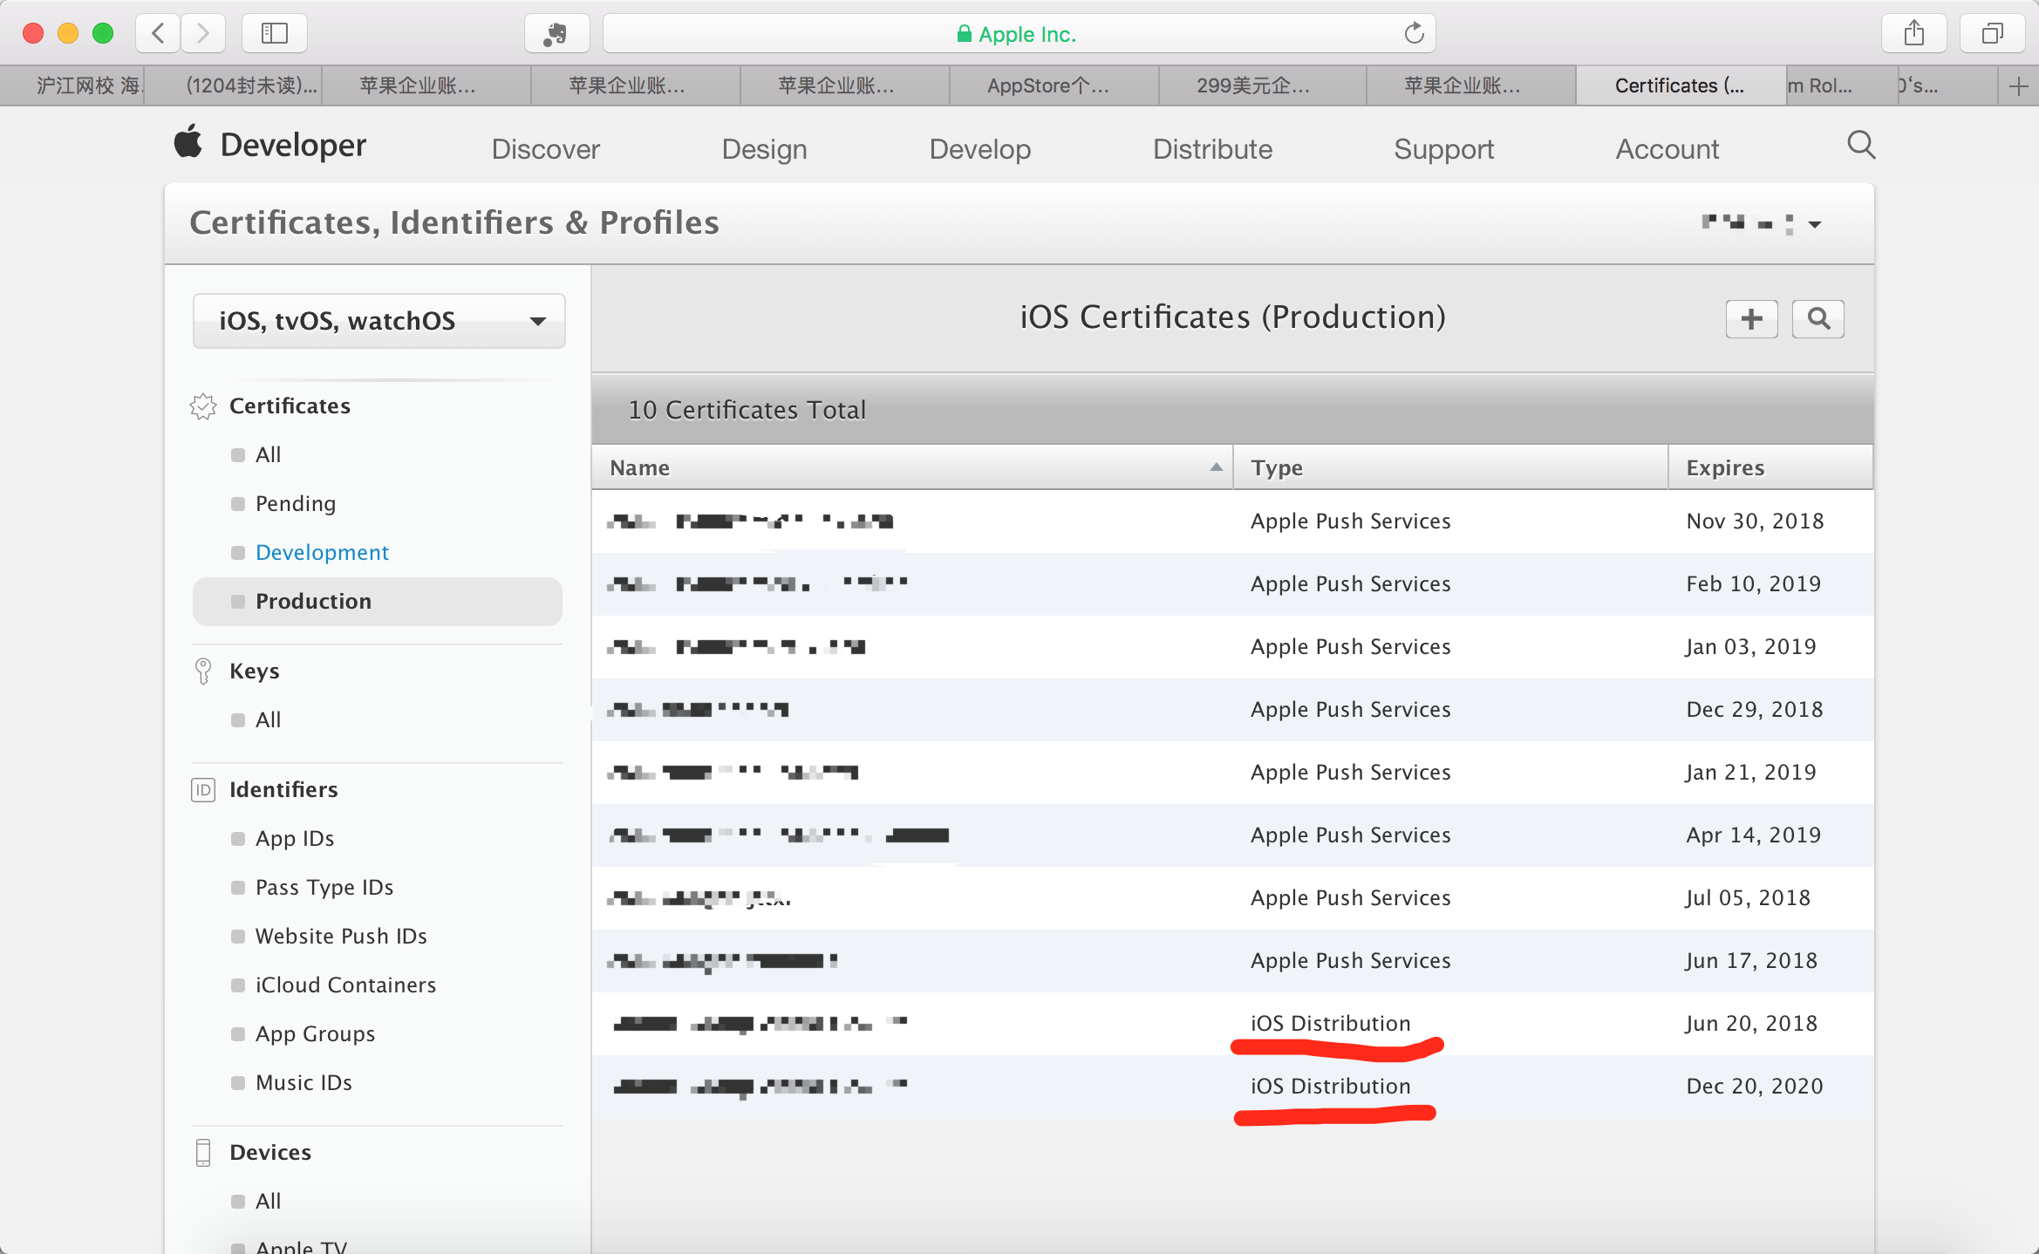Expand the team account dropdown arrow
2039x1254 pixels.
[x=1815, y=224]
